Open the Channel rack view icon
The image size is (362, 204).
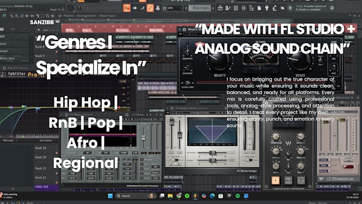(x=236, y=9)
